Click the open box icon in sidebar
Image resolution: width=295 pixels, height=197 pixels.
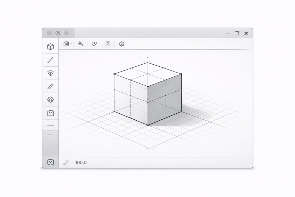(x=50, y=113)
